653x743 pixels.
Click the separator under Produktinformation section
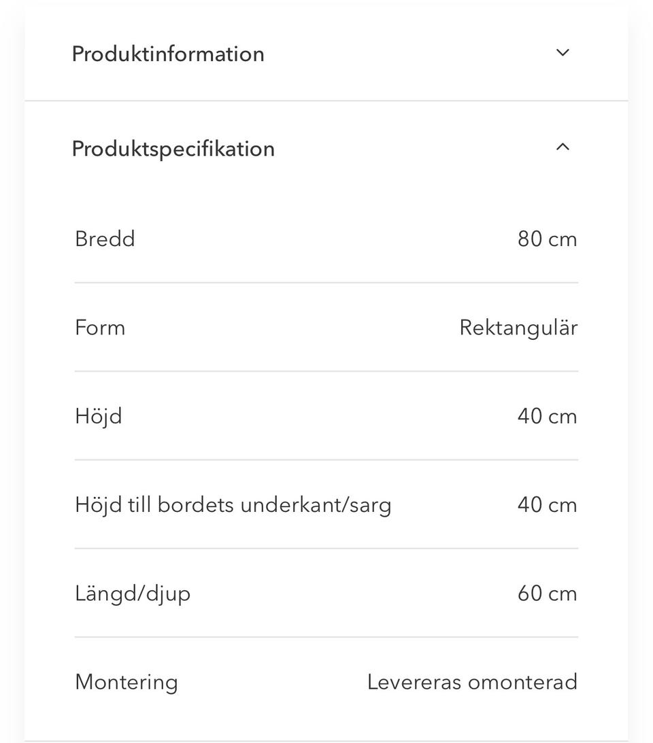[x=326, y=101]
